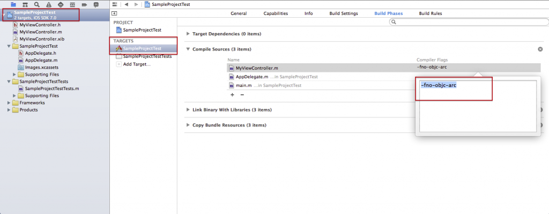Open AppDelegate.h in the navigator
This screenshot has width=549, height=214.
click(41, 53)
